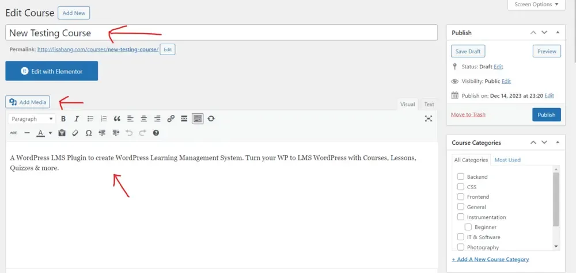
Task: Click the Add New course button
Action: (x=74, y=13)
